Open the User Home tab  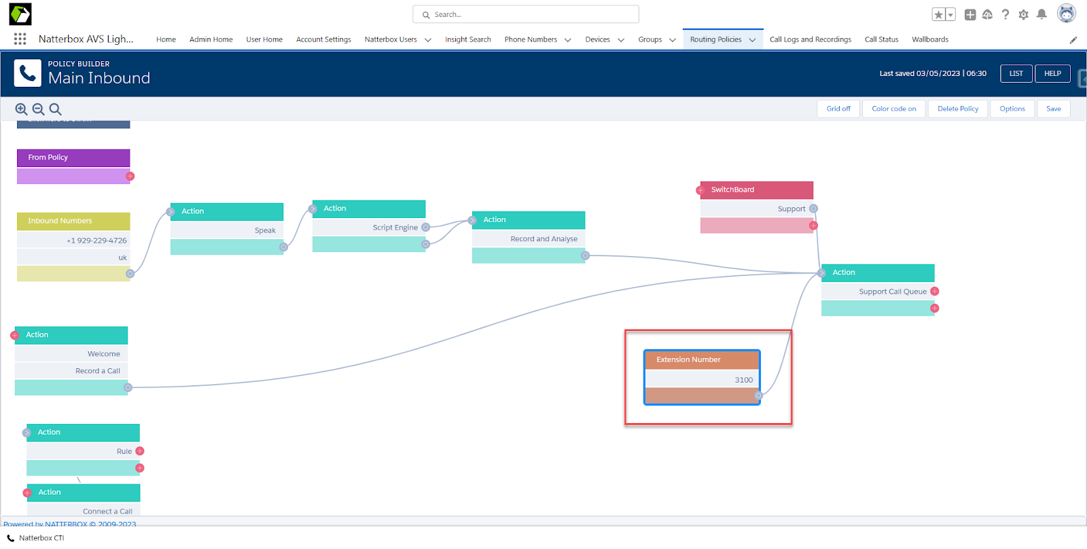(x=264, y=39)
